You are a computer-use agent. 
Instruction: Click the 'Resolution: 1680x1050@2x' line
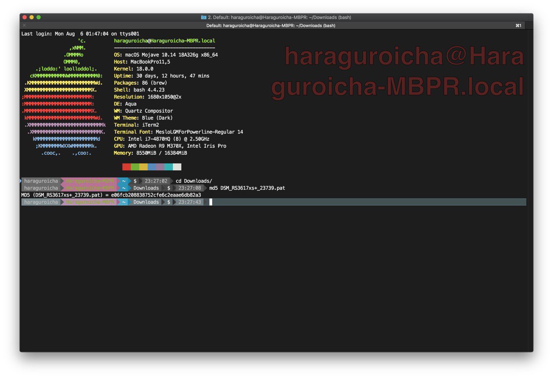148,97
